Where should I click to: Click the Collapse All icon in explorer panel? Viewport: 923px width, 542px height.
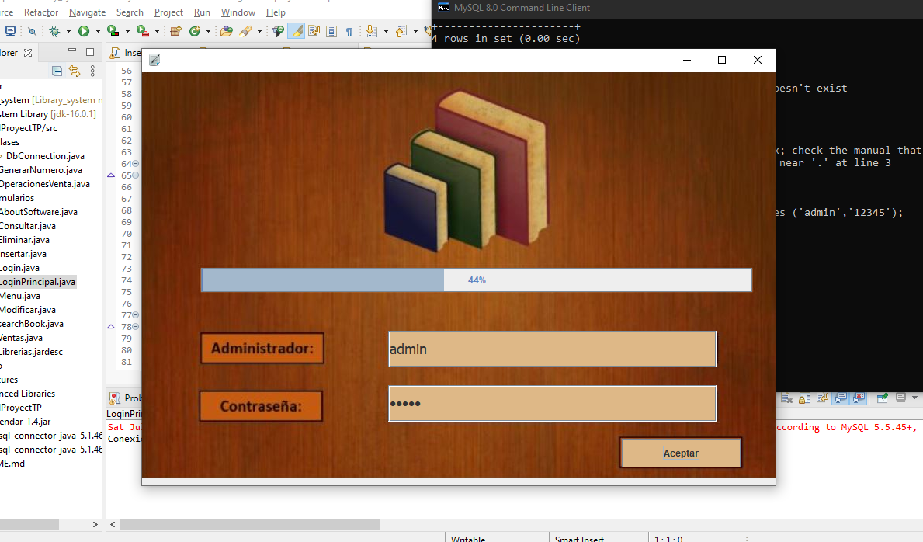(x=57, y=71)
